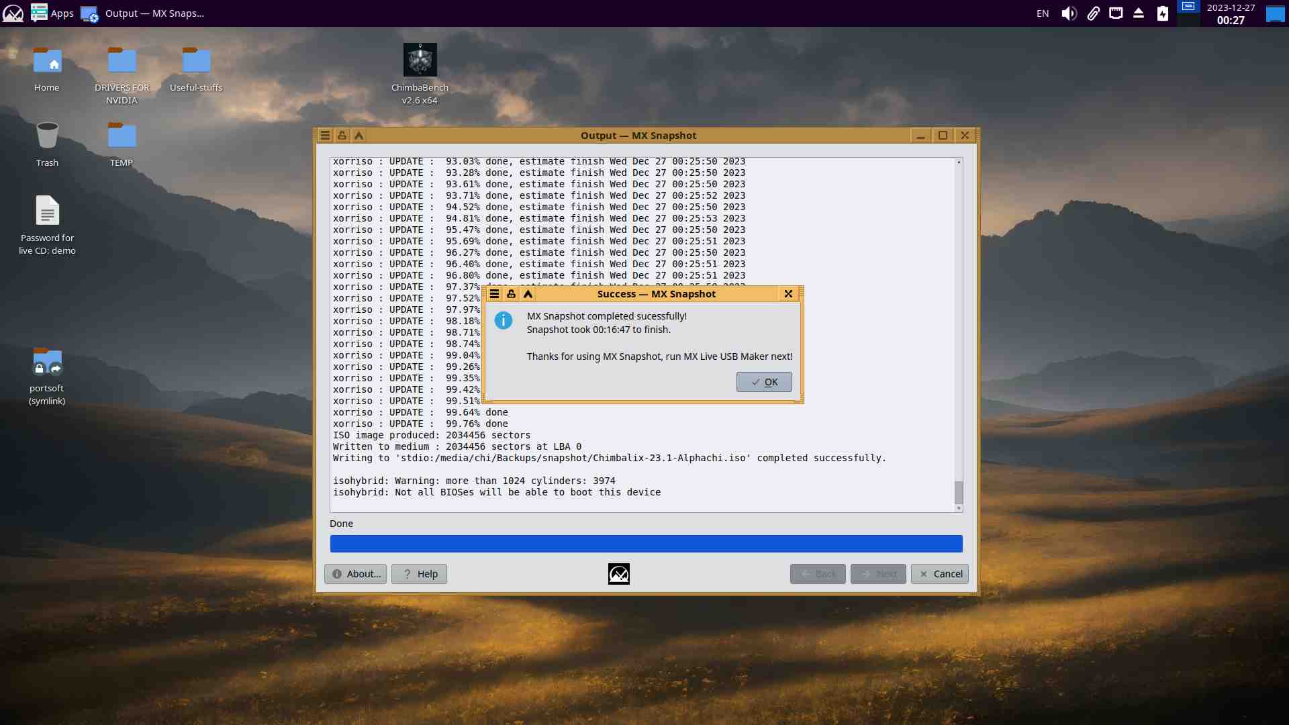Image resolution: width=1289 pixels, height=725 pixels.
Task: Click the volume speaker tray icon
Action: pyautogui.click(x=1069, y=13)
